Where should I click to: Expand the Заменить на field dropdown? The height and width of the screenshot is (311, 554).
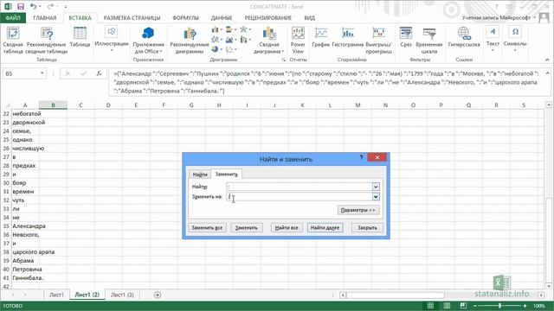[x=376, y=197]
